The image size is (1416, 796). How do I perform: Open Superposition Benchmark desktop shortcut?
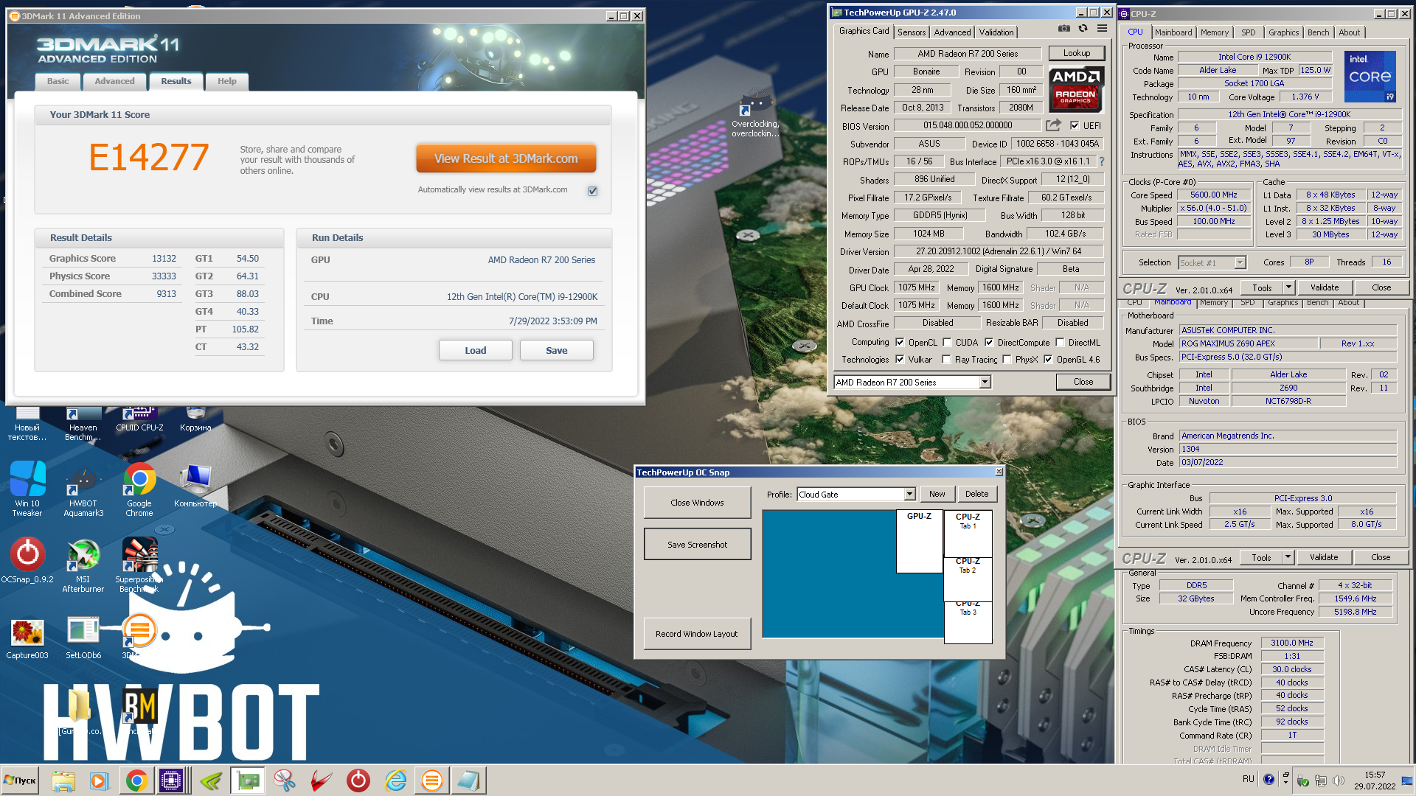click(x=139, y=565)
